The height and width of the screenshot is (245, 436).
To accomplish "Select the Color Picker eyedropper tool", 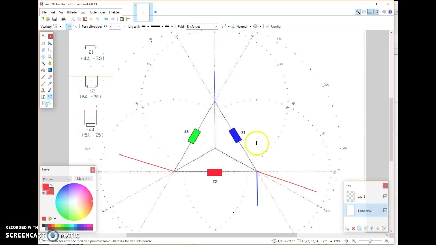I will click(50, 83).
